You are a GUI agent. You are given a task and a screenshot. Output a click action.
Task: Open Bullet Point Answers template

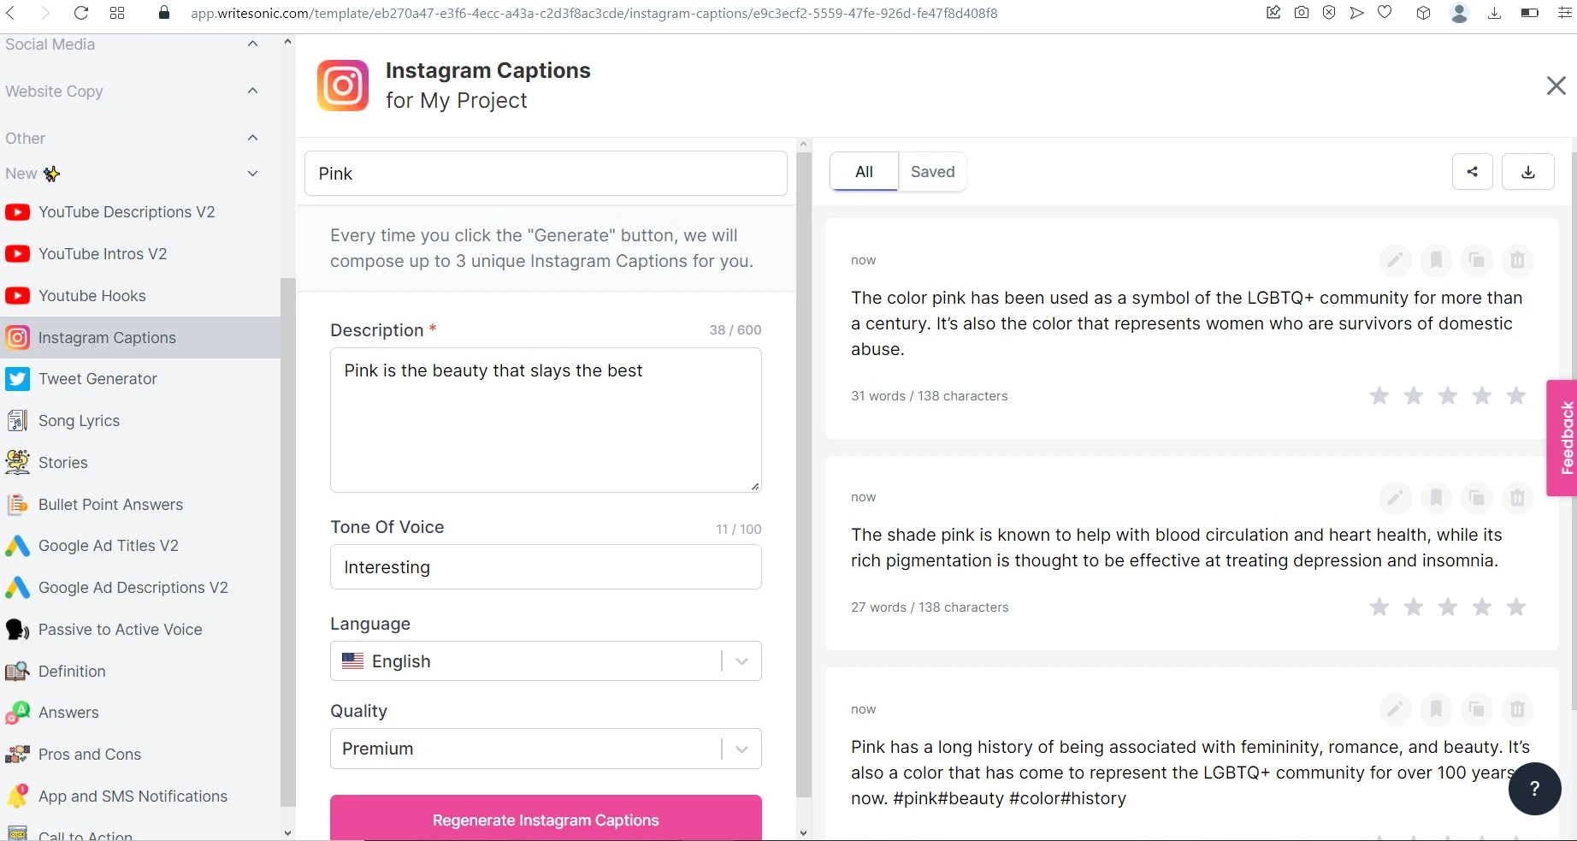pos(140,505)
